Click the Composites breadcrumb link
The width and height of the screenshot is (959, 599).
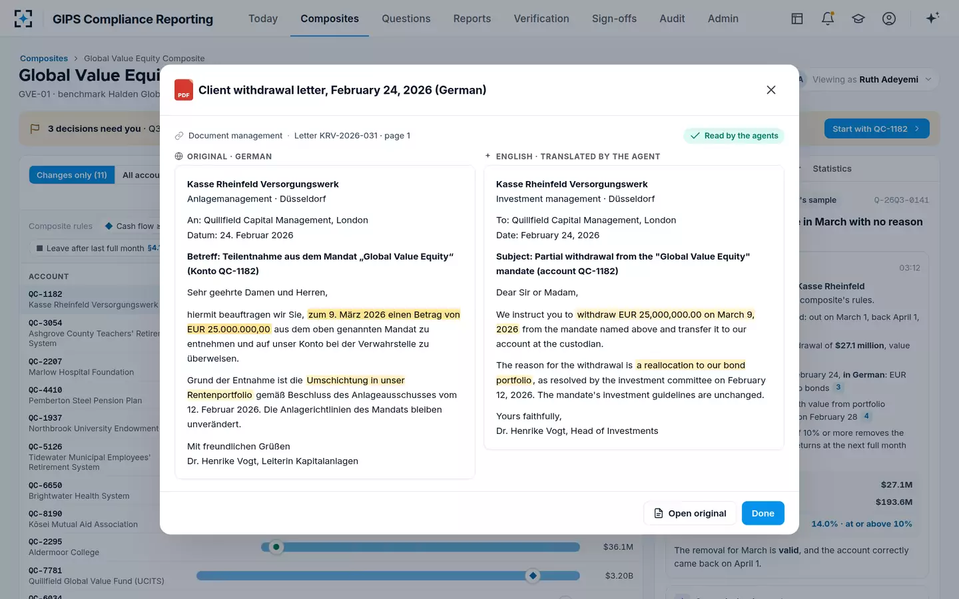point(44,59)
